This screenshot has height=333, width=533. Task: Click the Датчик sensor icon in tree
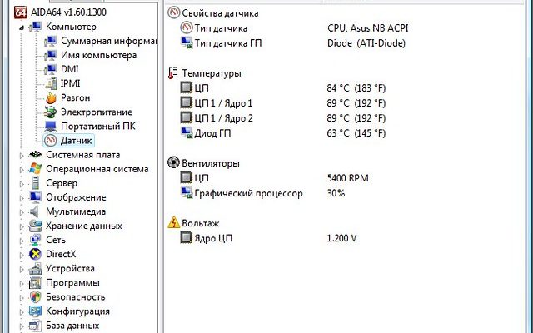tap(50, 141)
